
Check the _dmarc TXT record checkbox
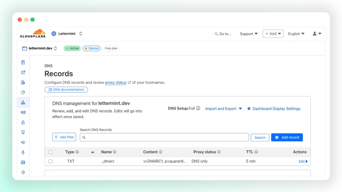tap(50, 161)
